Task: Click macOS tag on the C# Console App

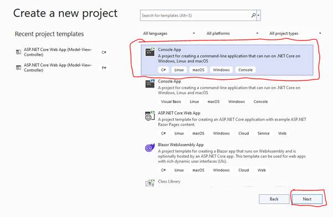Action: click(198, 70)
